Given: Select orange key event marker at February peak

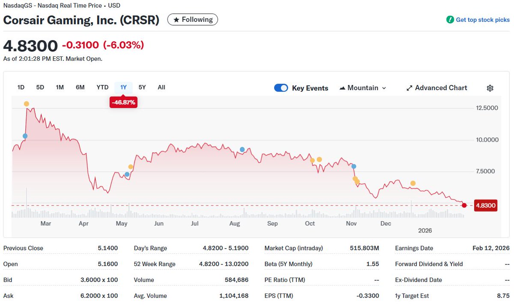Looking at the screenshot, I should 27,104.
